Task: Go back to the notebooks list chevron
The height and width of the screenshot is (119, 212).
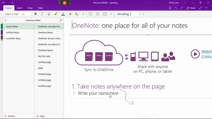Action: [6, 20]
